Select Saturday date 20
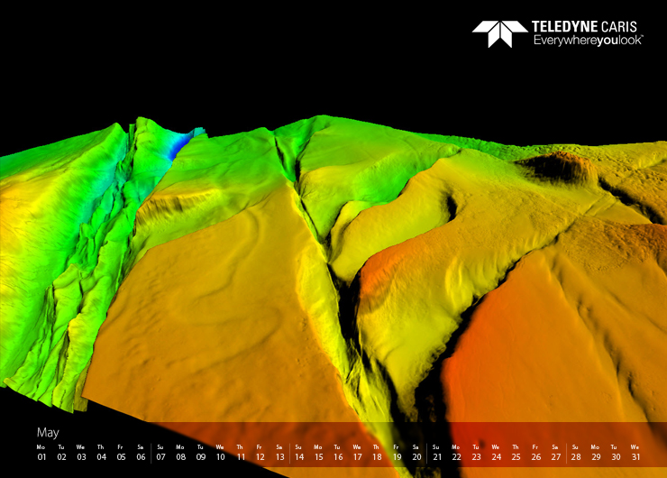This screenshot has height=478, width=667. (x=416, y=457)
